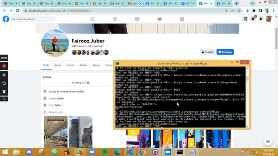Stop the screen recording red button
This screenshot has height=156, width=278.
(4, 66)
